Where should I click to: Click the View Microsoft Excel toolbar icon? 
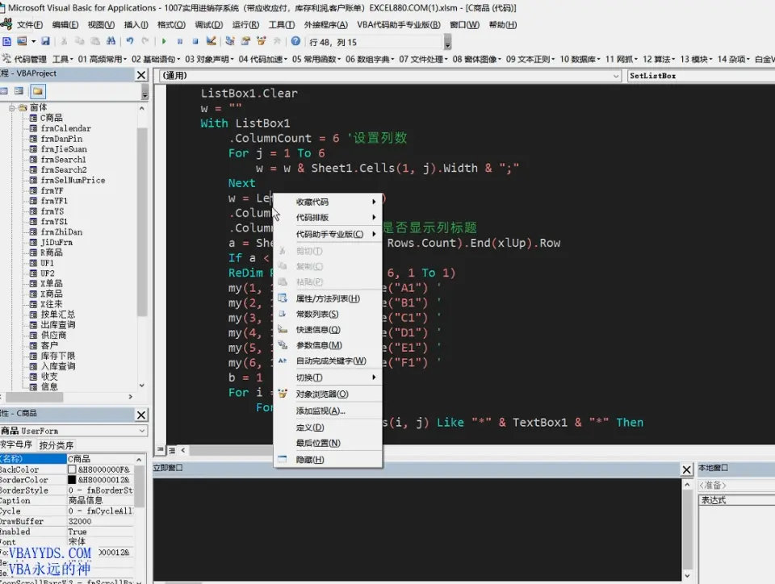(6, 41)
